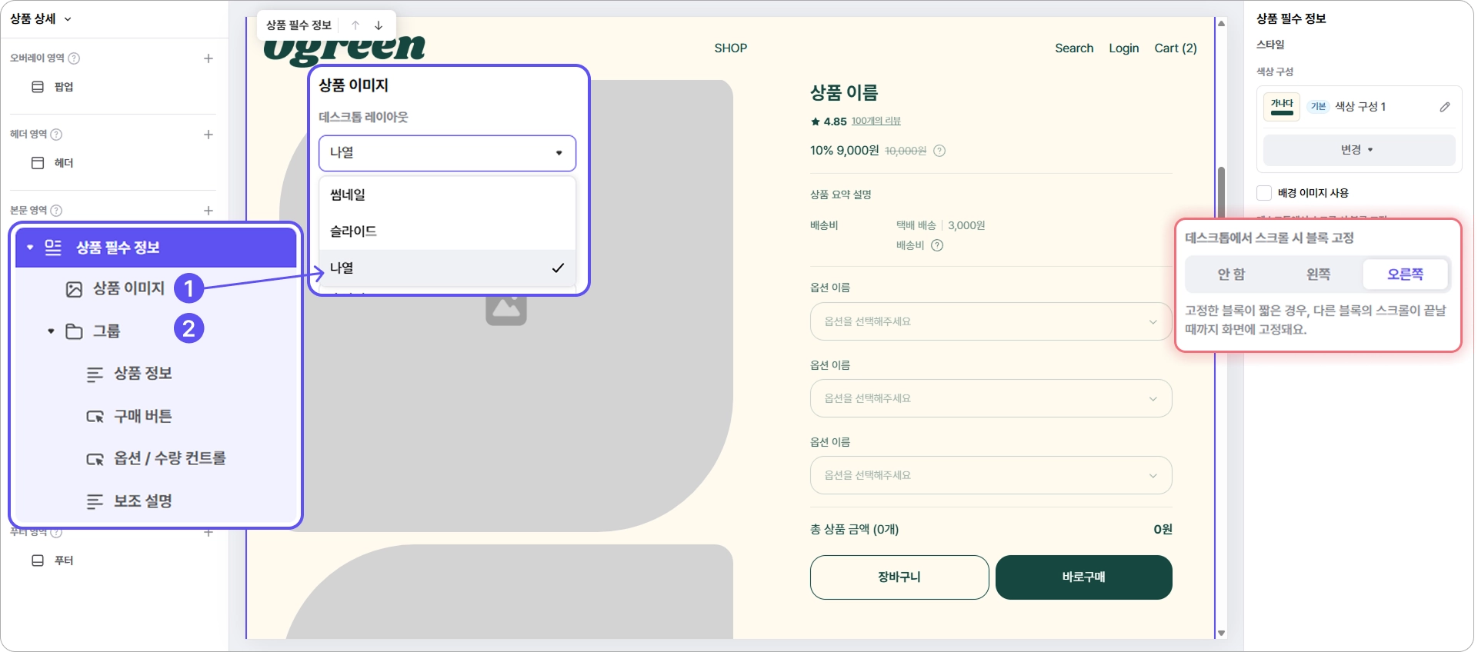This screenshot has height=652, width=1478.
Task: Add a block with 헤더 영역 plus icon
Action: pyautogui.click(x=209, y=135)
